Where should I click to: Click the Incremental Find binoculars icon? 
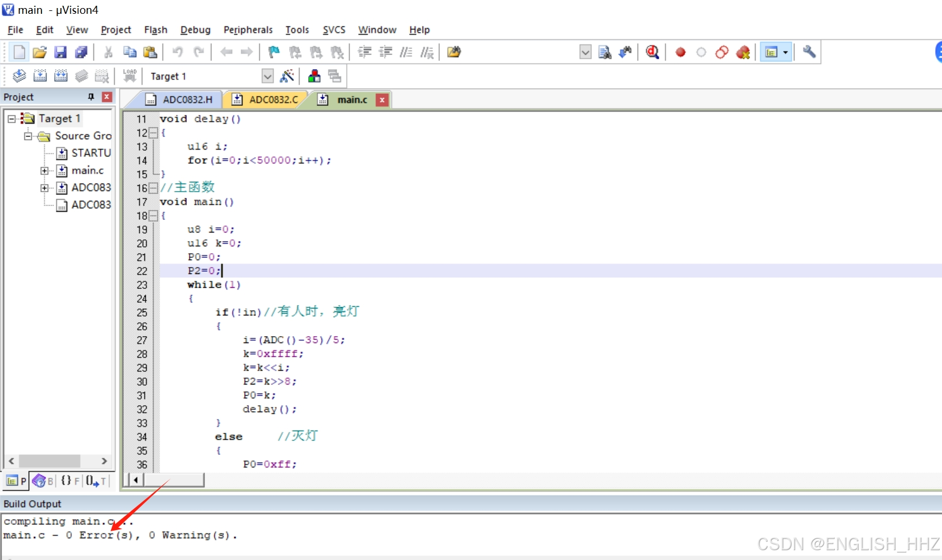[625, 52]
